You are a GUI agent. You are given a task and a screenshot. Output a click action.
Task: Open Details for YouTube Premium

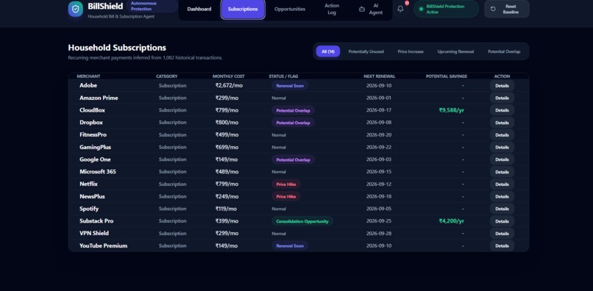coord(502,245)
